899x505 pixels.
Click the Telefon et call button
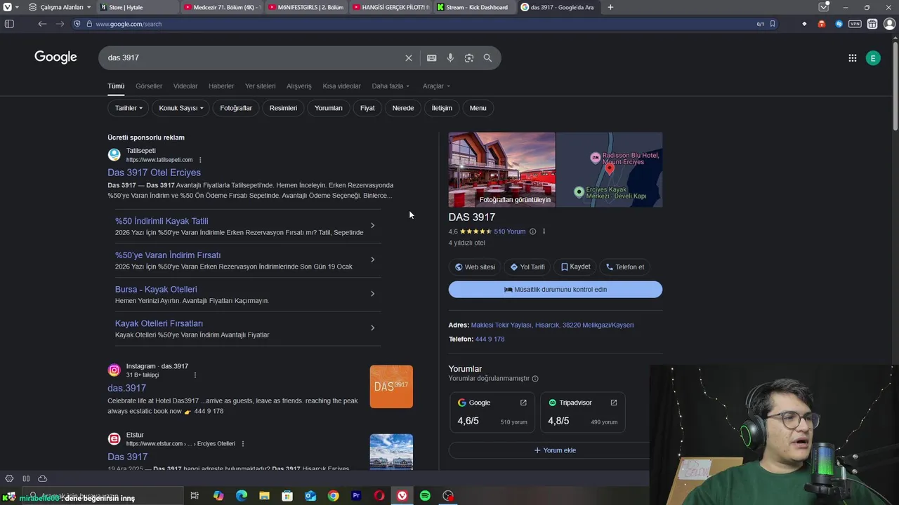[624, 267]
